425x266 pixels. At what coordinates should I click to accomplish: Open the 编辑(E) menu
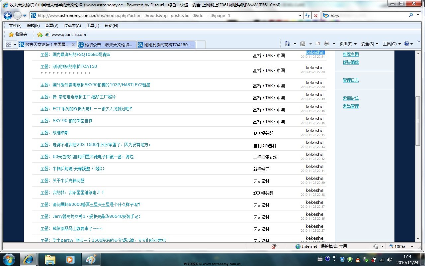[33, 26]
